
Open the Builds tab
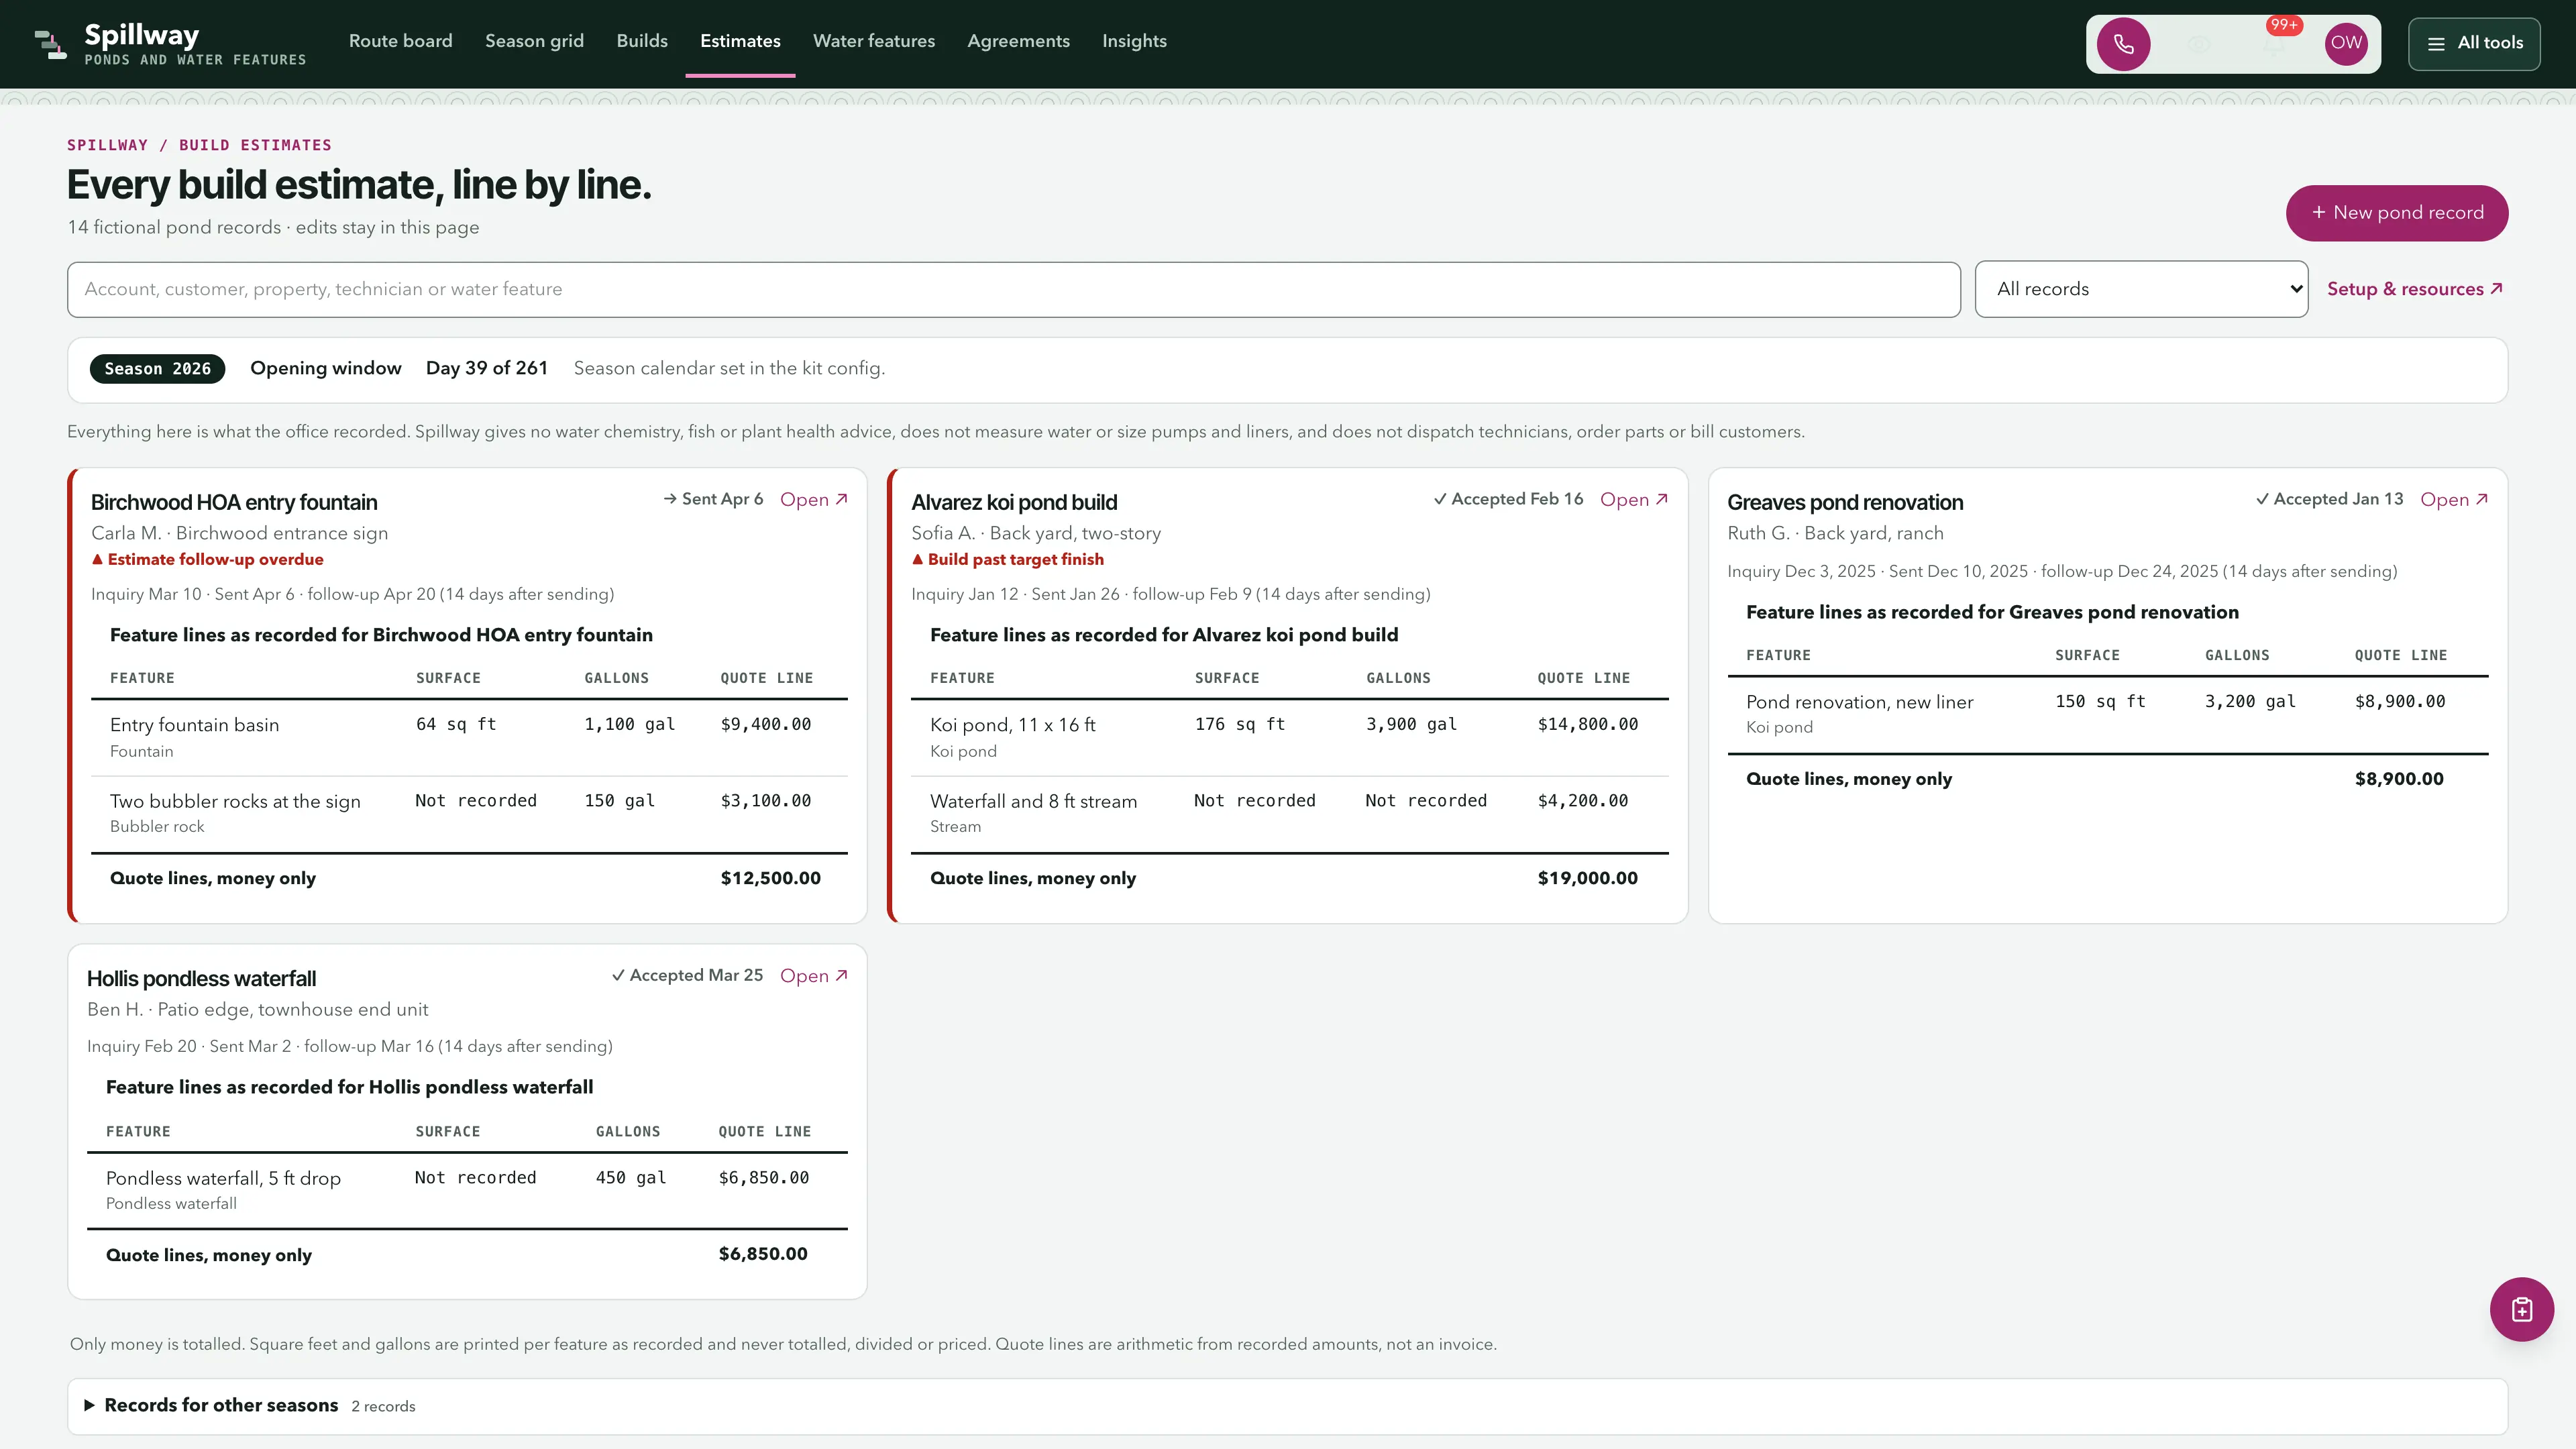coord(642,41)
